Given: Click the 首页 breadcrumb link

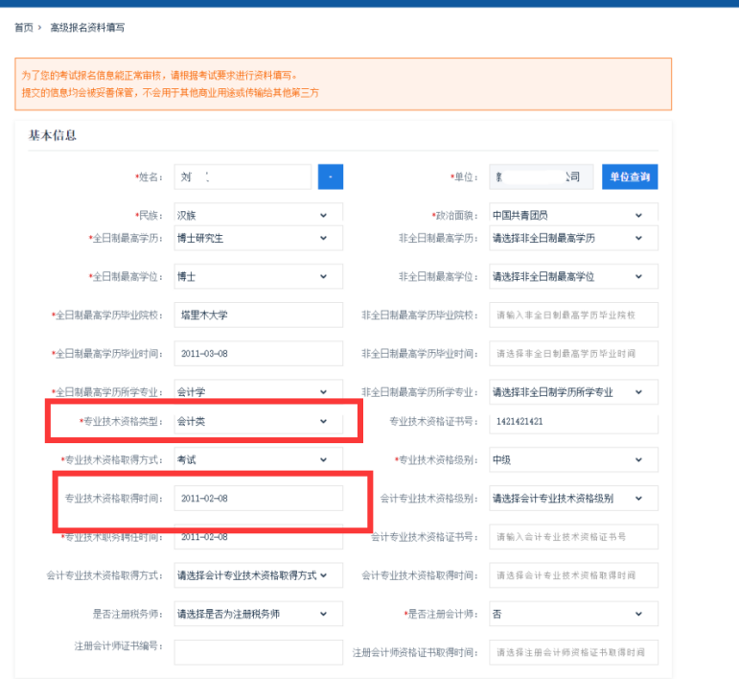Looking at the screenshot, I should 24,28.
